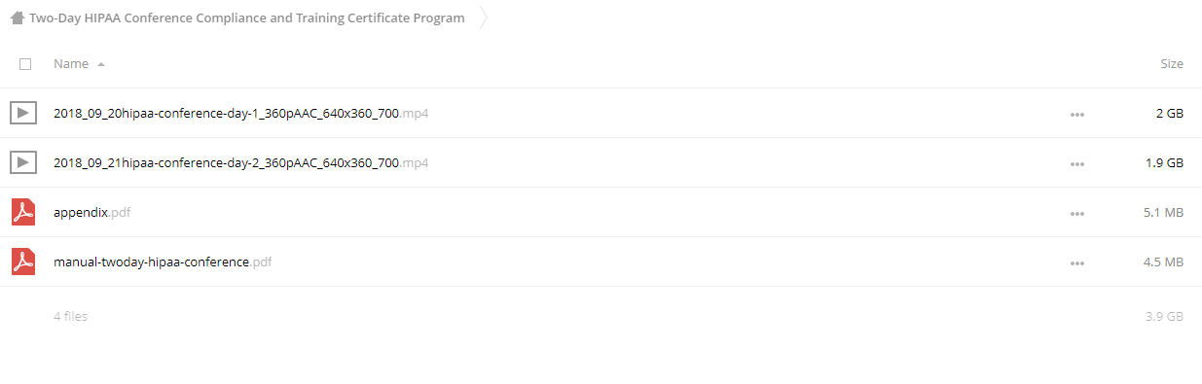Screen dimensions: 1202x384
Task: Open the more options dots for appendix.pdf
Action: [x=1076, y=213]
